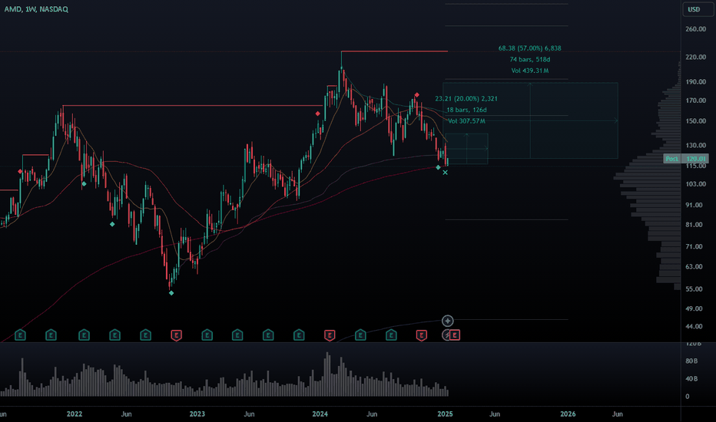Click the 2024 time axis label
This screenshot has height=422, width=716.
[x=320, y=414]
